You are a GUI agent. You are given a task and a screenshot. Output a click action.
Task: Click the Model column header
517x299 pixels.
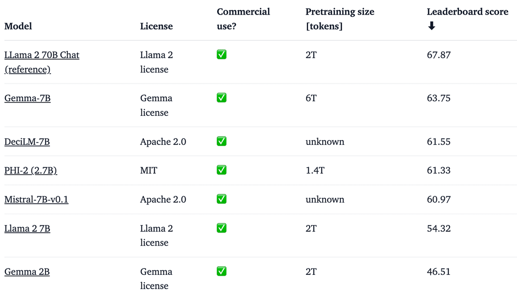pos(18,26)
